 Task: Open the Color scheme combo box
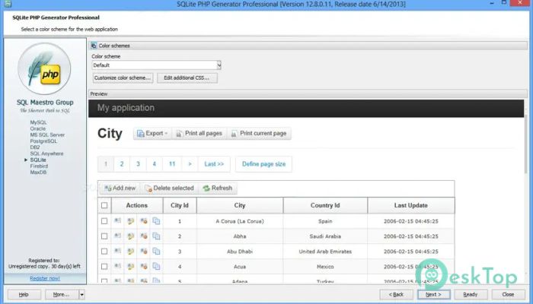click(x=157, y=65)
